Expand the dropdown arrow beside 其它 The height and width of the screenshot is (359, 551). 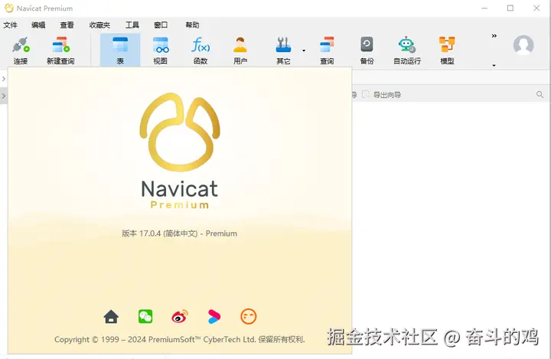click(304, 51)
